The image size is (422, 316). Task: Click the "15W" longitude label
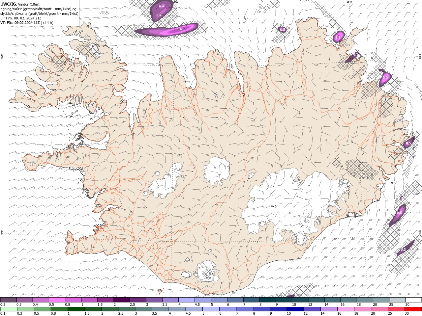point(349,2)
